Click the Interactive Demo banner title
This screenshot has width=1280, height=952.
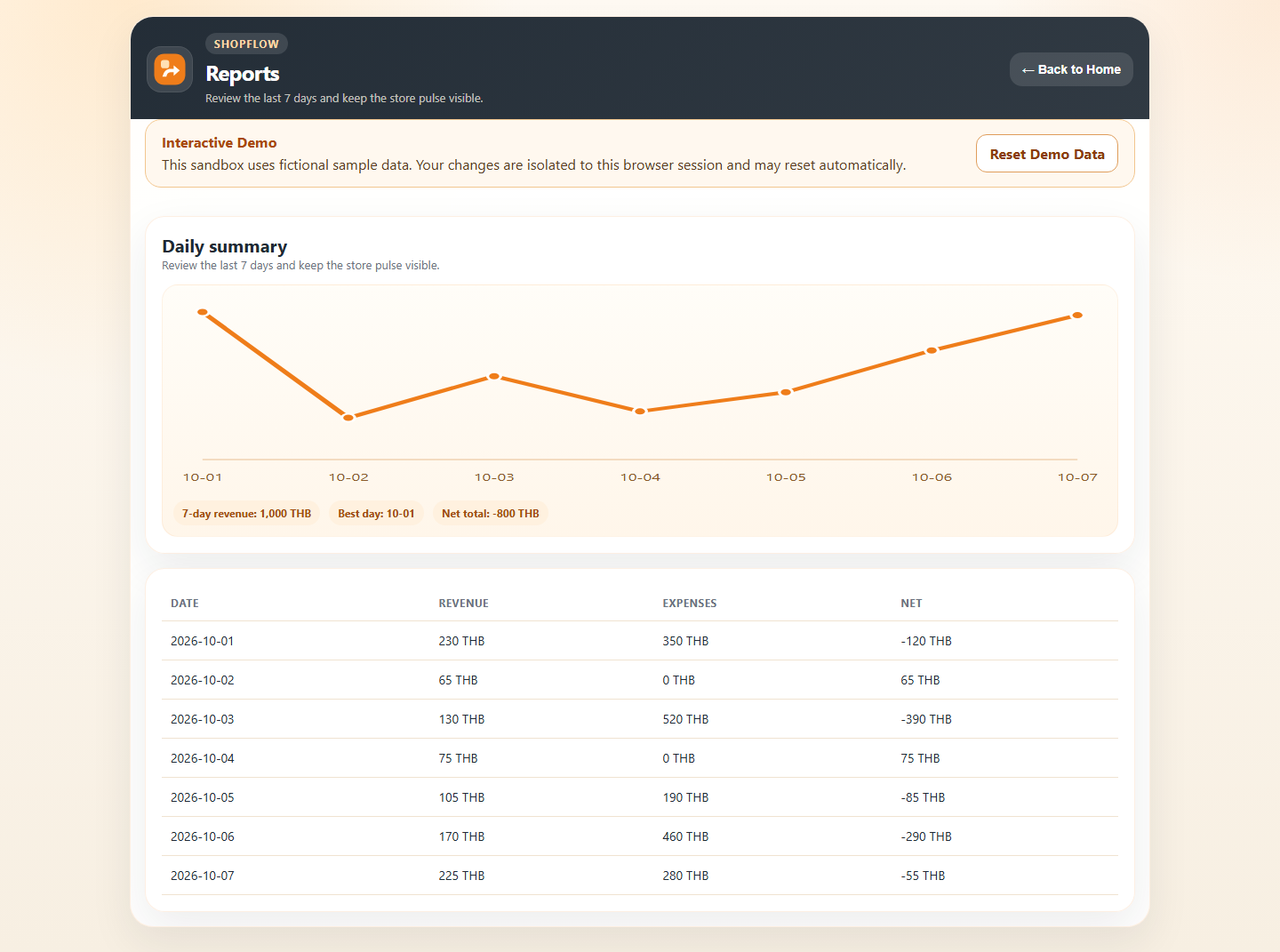[220, 143]
